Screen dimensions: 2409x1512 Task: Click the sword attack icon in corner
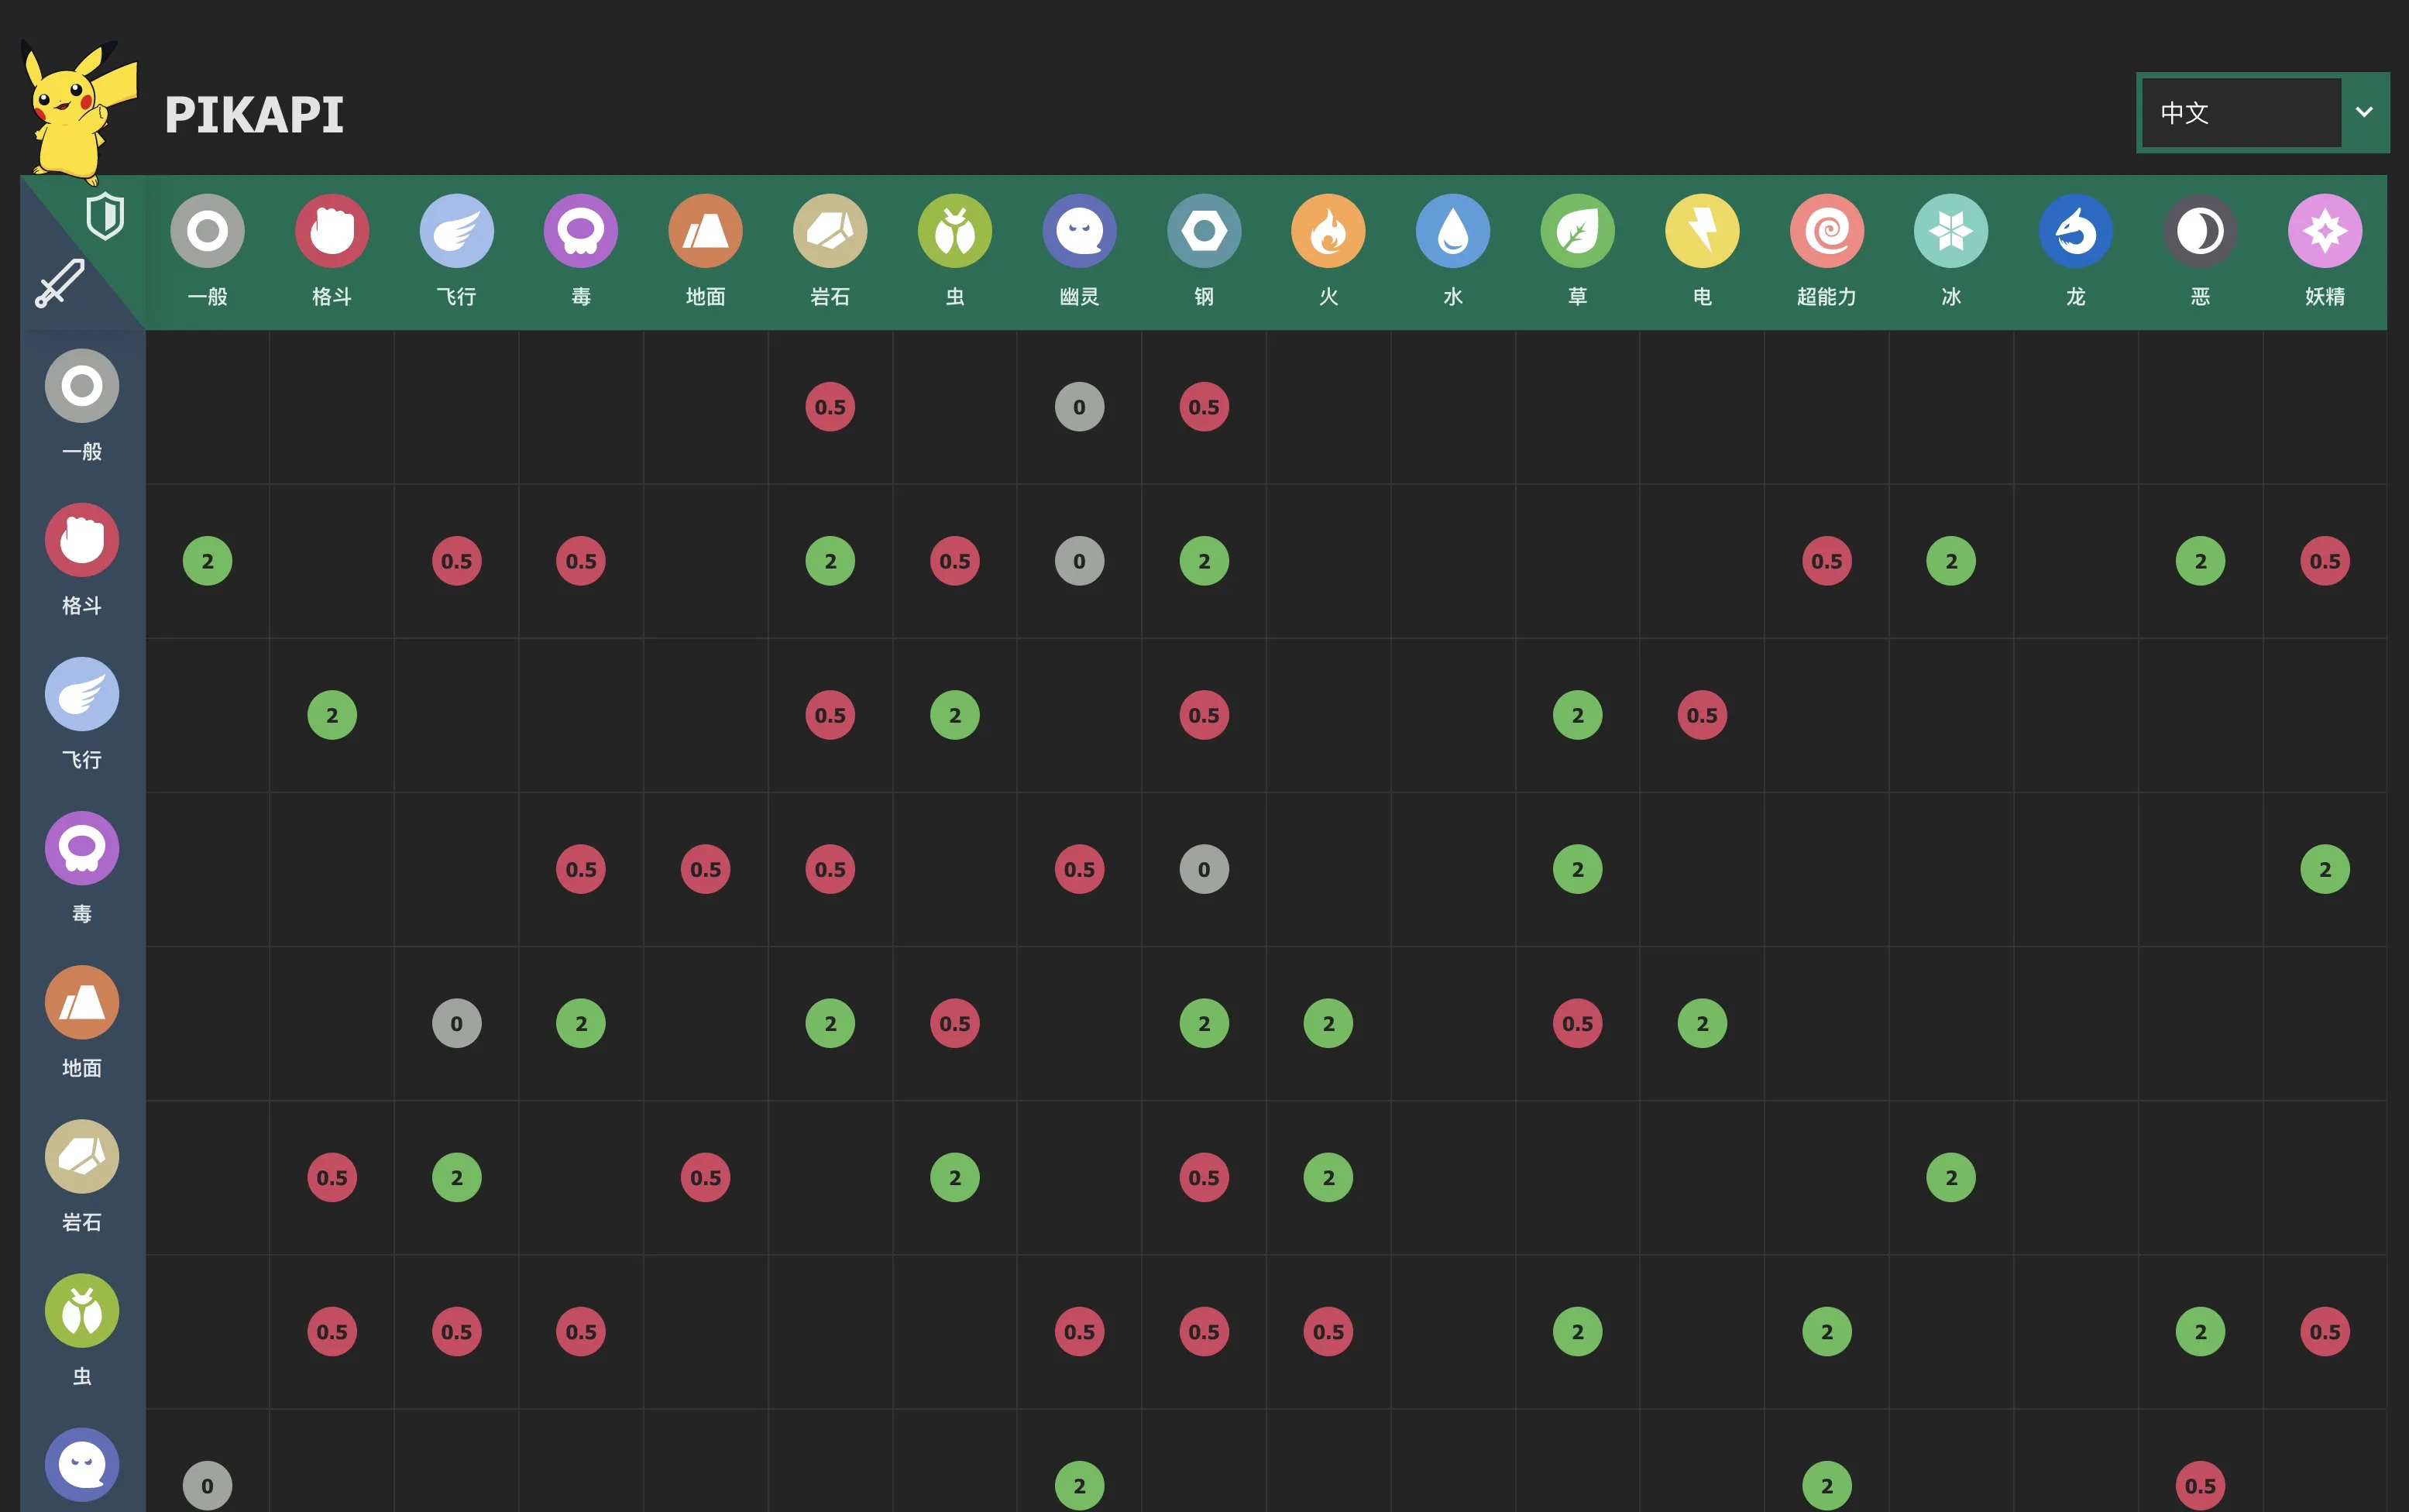(x=60, y=283)
